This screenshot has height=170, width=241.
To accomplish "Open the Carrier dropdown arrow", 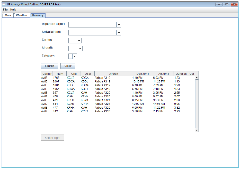I will point(79,41).
